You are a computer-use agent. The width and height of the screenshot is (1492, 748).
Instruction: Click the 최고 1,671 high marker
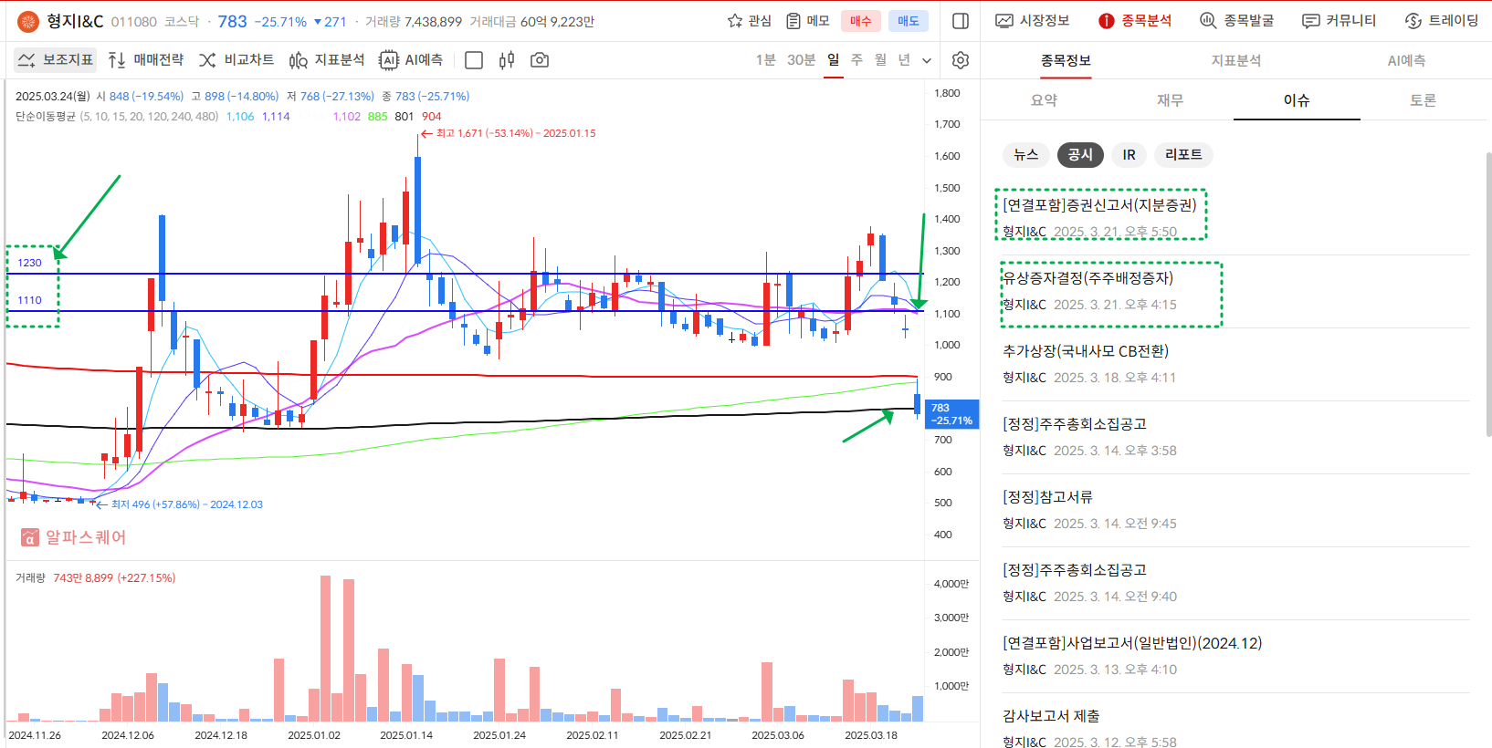508,133
